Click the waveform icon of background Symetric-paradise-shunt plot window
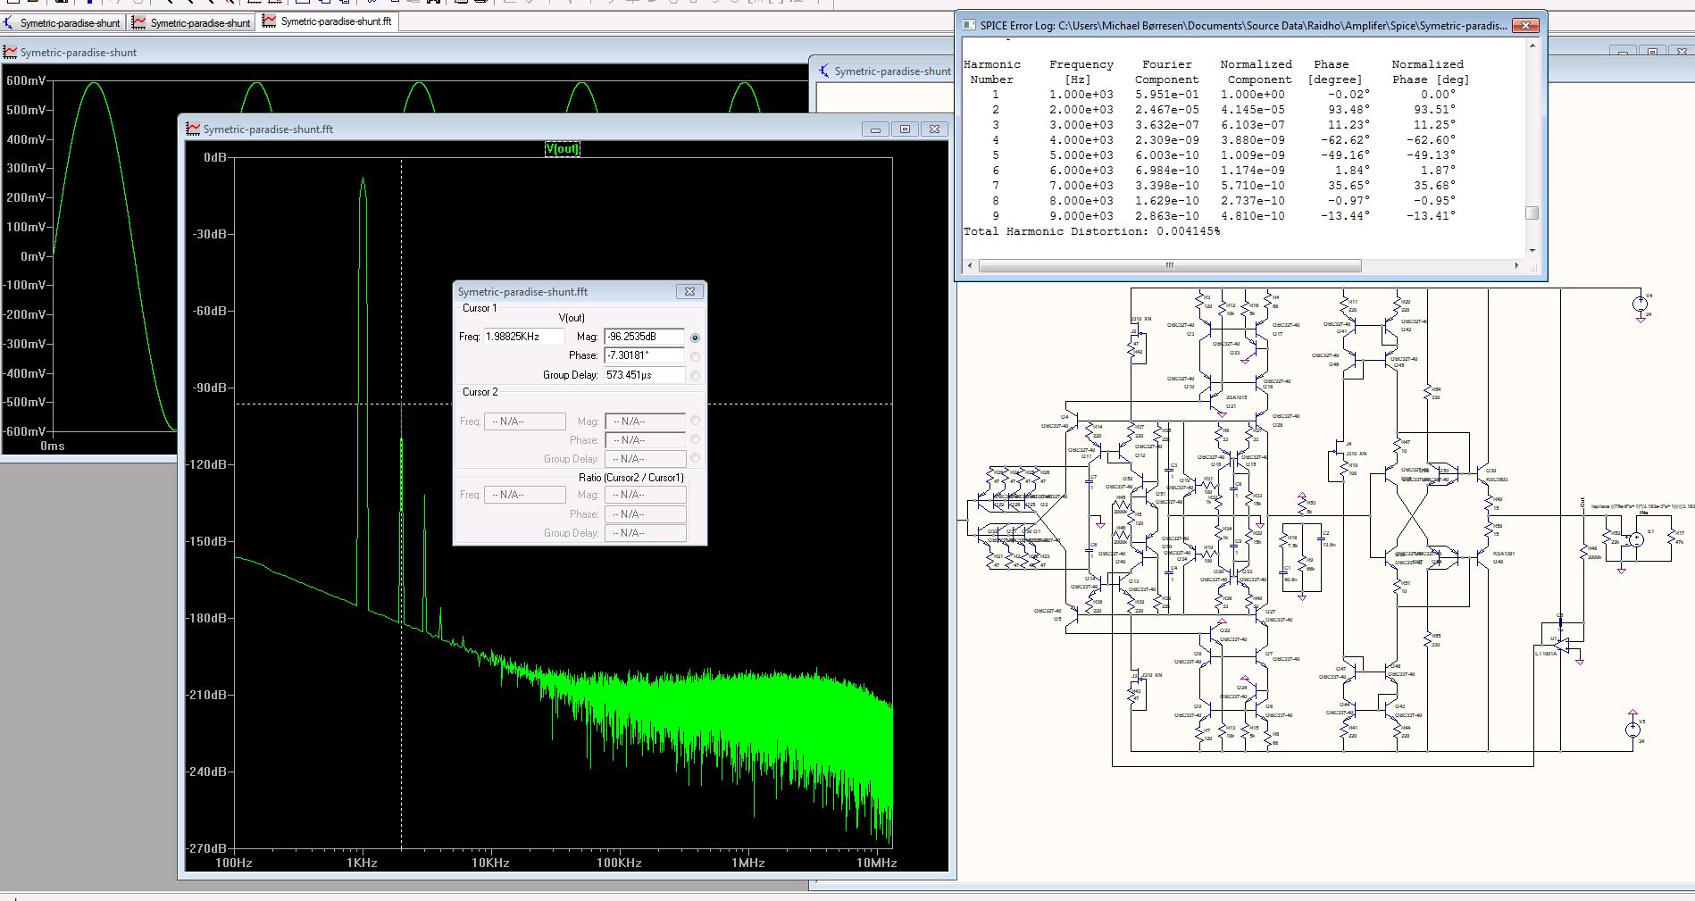The image size is (1695, 901). coord(10,53)
